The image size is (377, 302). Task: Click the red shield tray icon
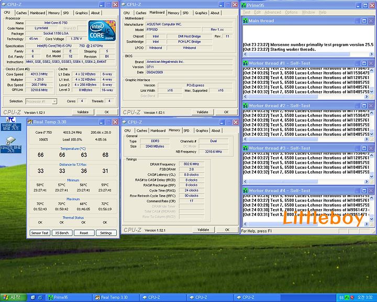(352, 298)
